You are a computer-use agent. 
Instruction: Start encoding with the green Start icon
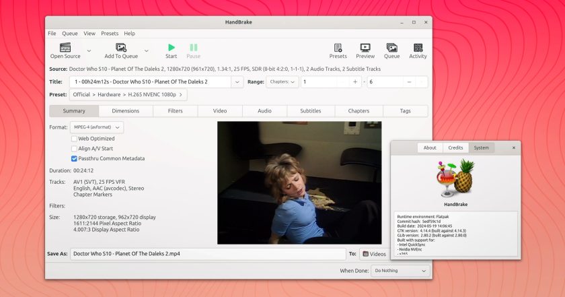[x=171, y=47]
